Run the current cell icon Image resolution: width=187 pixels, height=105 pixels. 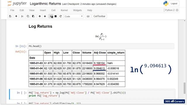[x=51, y=16]
